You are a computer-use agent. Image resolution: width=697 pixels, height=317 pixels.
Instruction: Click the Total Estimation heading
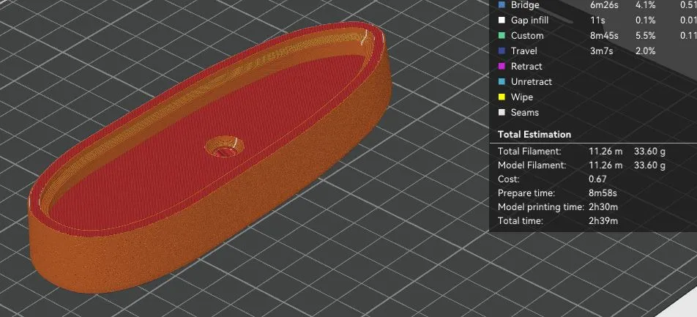coord(534,134)
